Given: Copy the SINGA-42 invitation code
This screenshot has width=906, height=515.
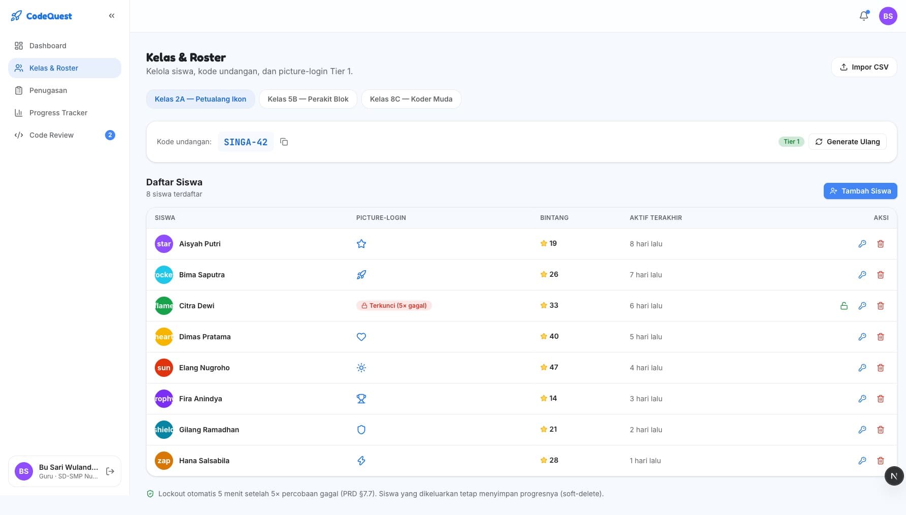Looking at the screenshot, I should (284, 142).
